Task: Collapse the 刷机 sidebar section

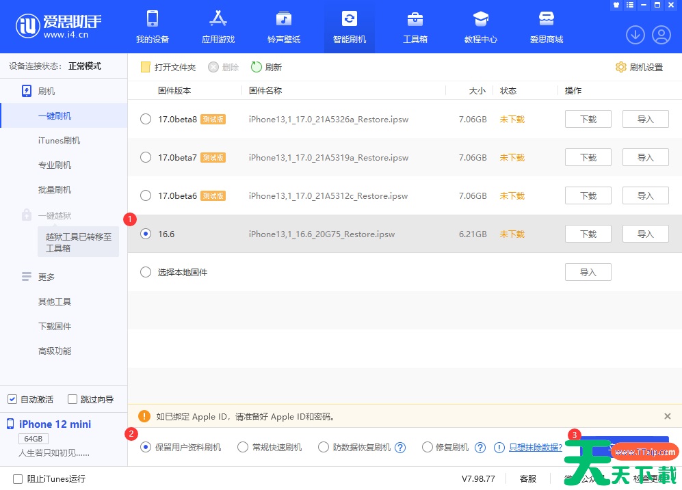Action: pyautogui.click(x=46, y=91)
